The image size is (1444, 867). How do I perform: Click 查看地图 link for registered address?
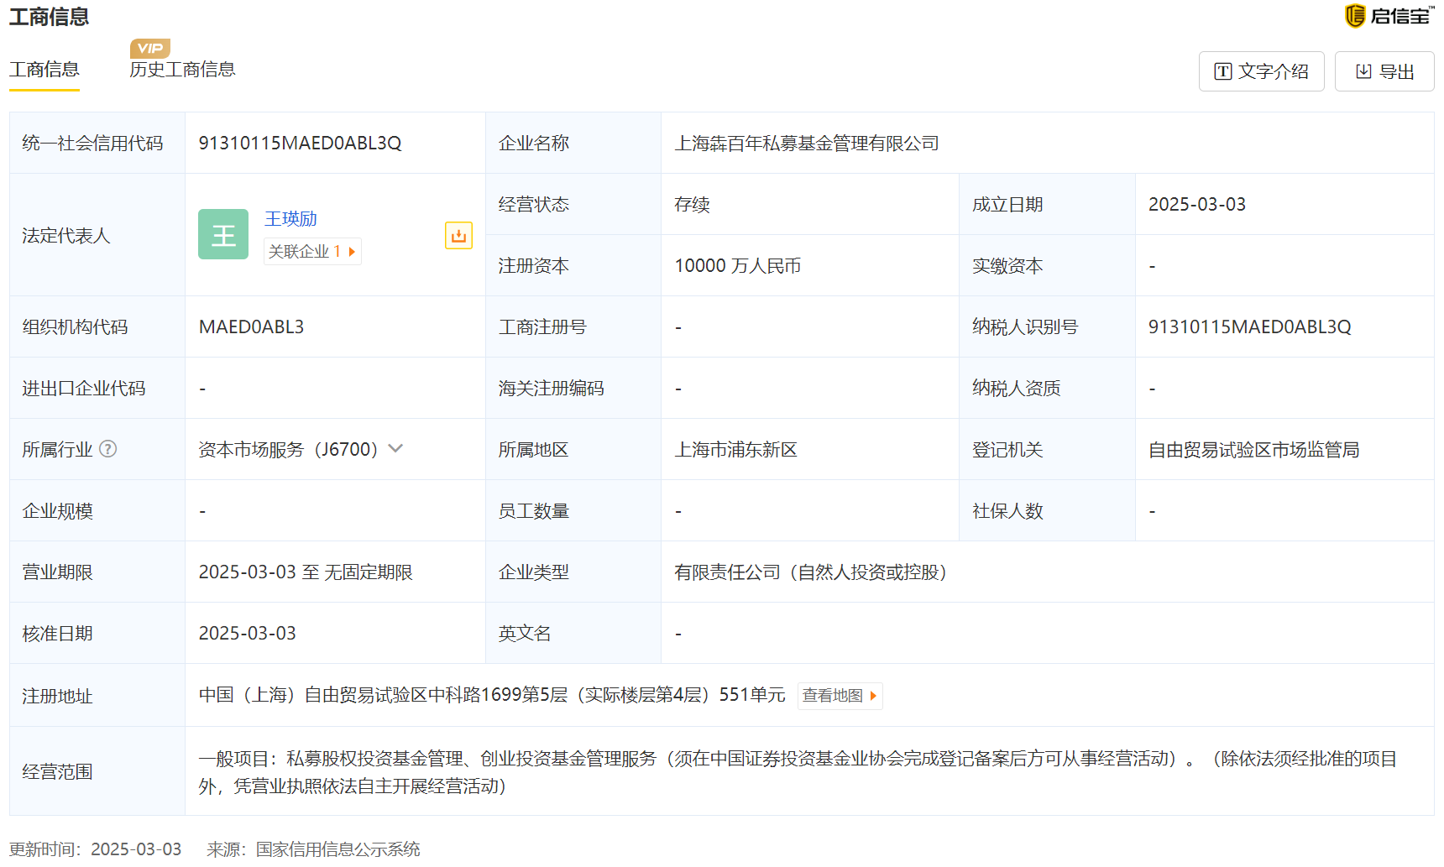[x=840, y=696]
